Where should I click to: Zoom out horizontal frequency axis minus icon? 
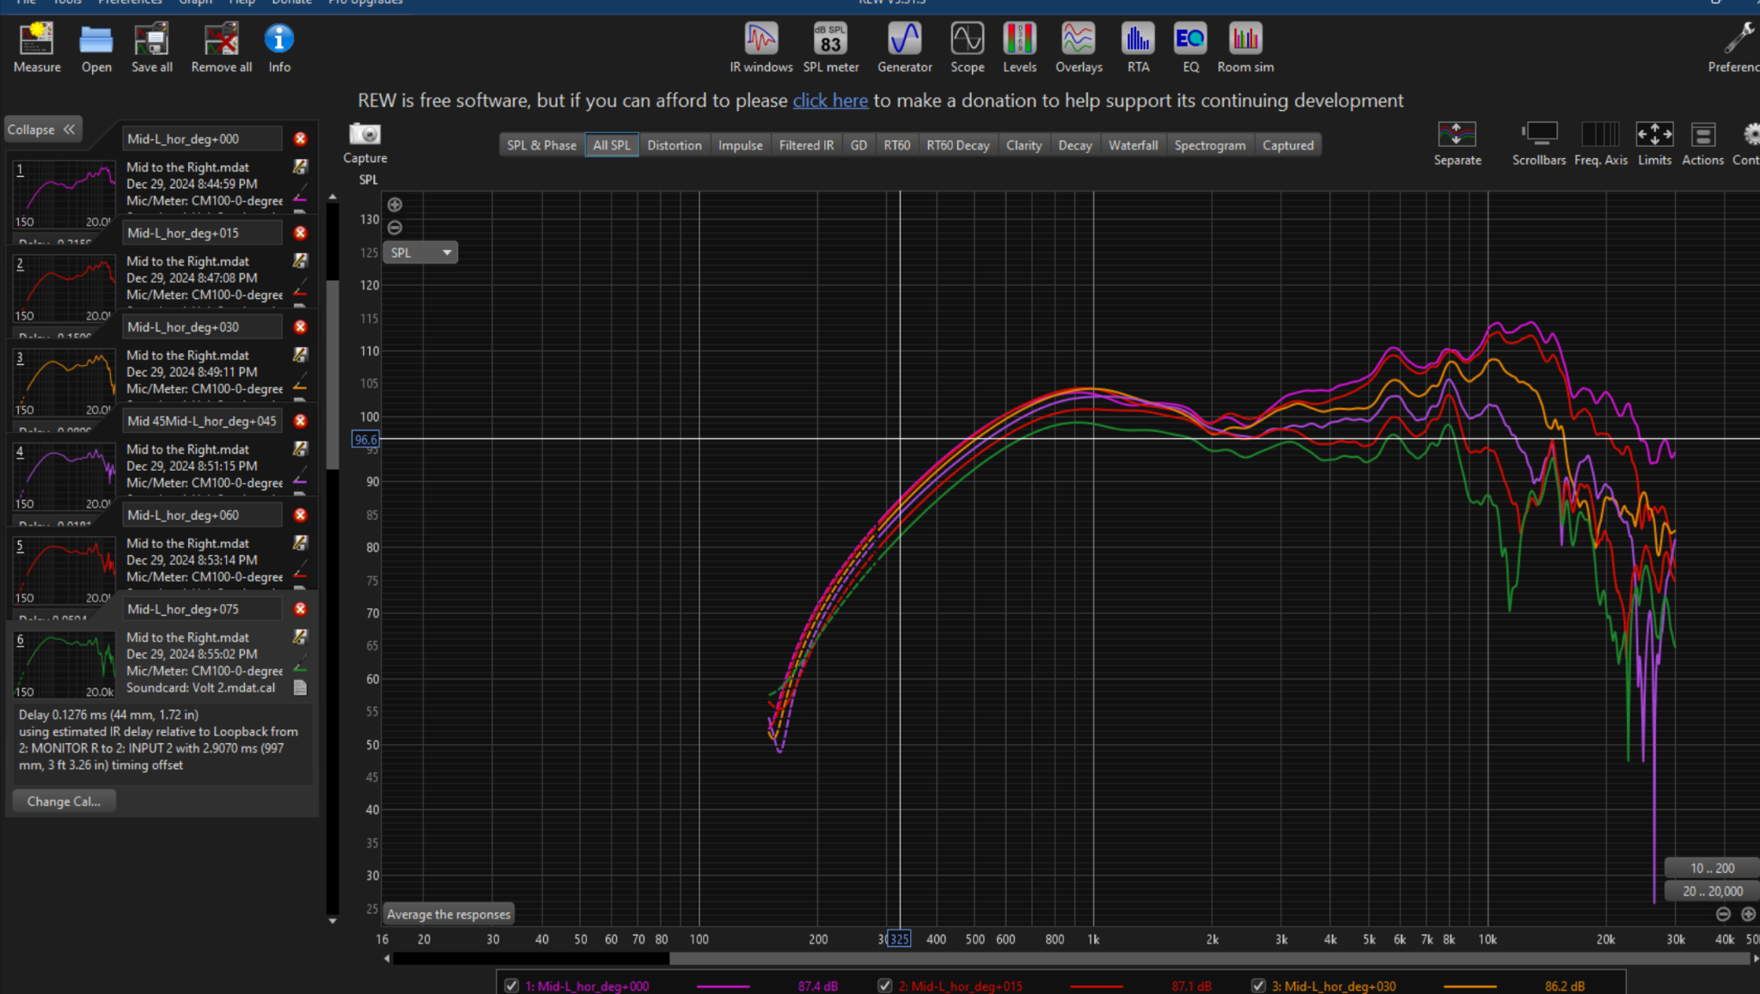click(x=1723, y=914)
